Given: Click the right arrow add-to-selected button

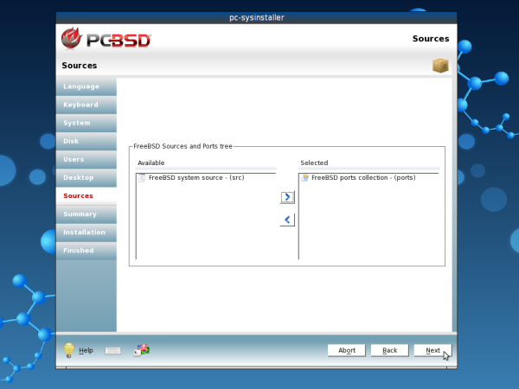Looking at the screenshot, I should click(287, 197).
